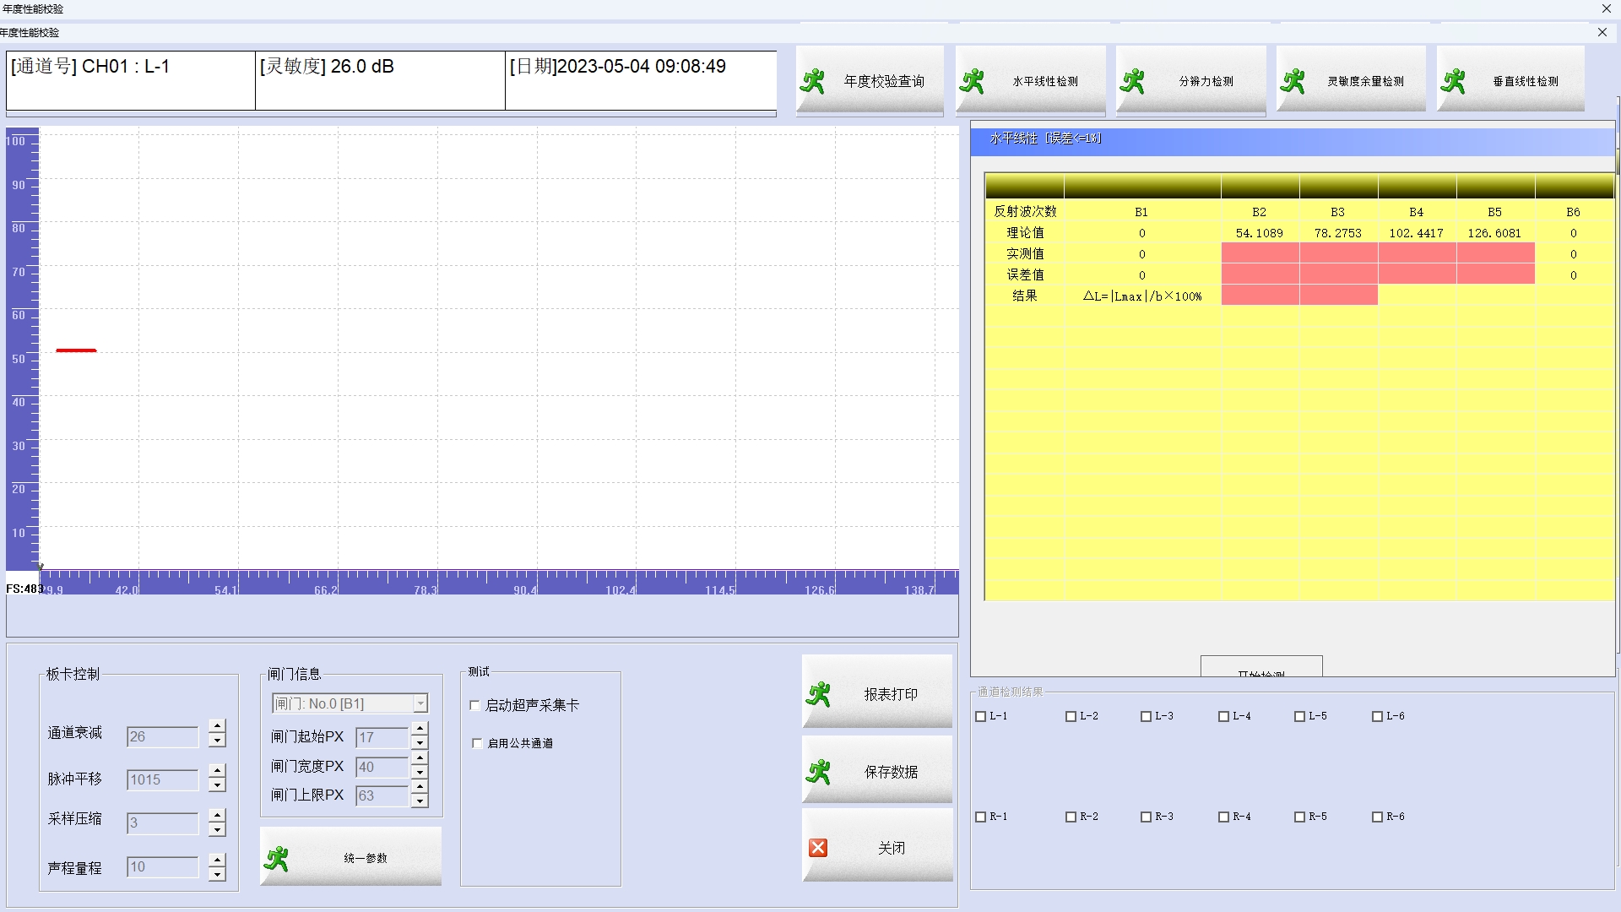The width and height of the screenshot is (1621, 912).
Task: Check the R-4 channel checkbox
Action: point(1223,817)
